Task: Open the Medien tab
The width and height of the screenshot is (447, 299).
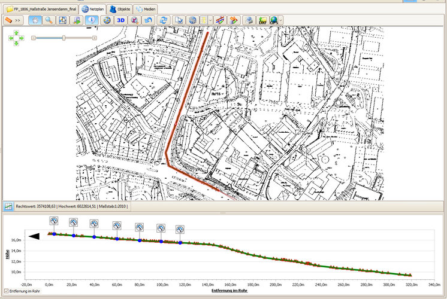Action: (x=146, y=9)
